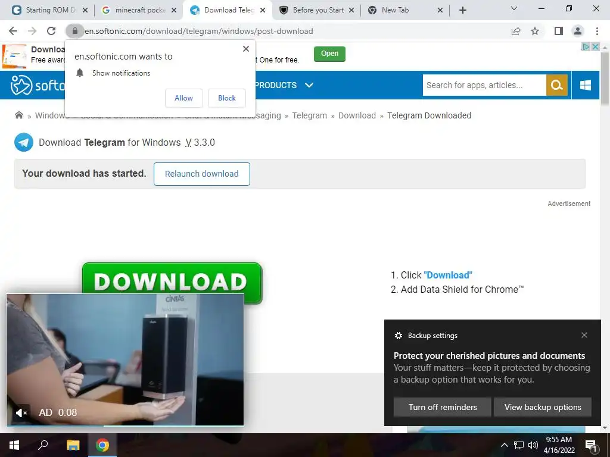Share this page via address bar icon
The height and width of the screenshot is (457, 610).
(x=516, y=31)
